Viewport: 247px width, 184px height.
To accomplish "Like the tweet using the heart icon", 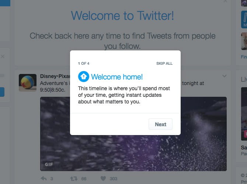I will pos(103,178).
